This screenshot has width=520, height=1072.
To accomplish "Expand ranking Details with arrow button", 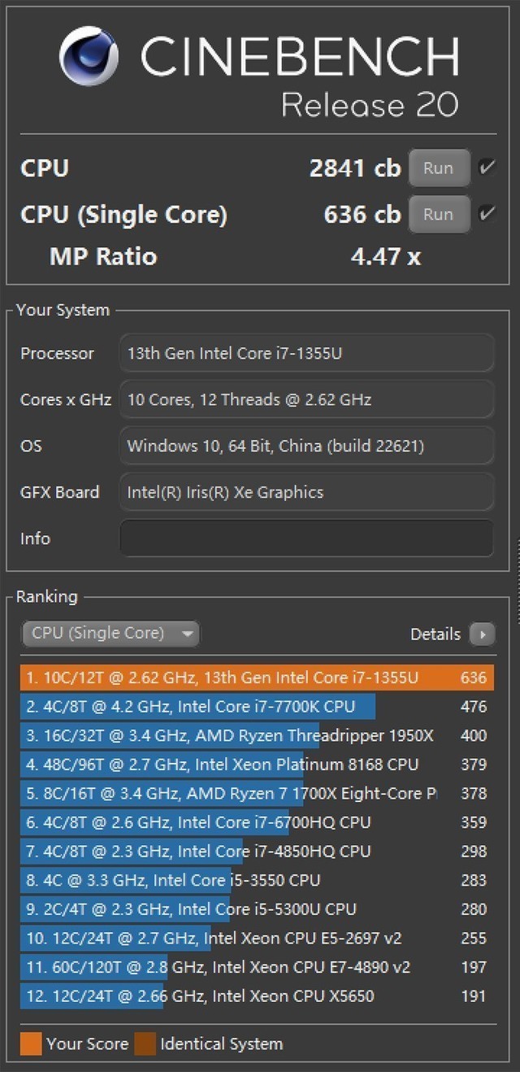I will [482, 634].
